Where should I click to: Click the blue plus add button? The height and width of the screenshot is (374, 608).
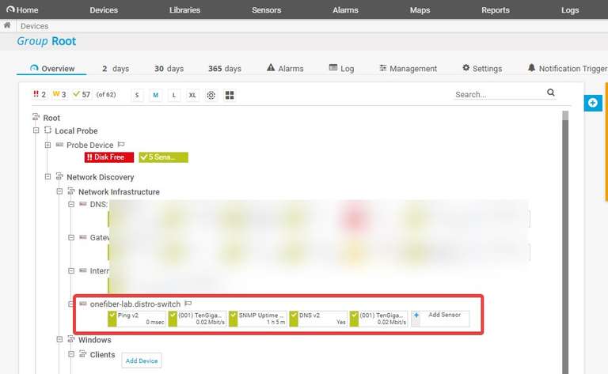point(592,103)
